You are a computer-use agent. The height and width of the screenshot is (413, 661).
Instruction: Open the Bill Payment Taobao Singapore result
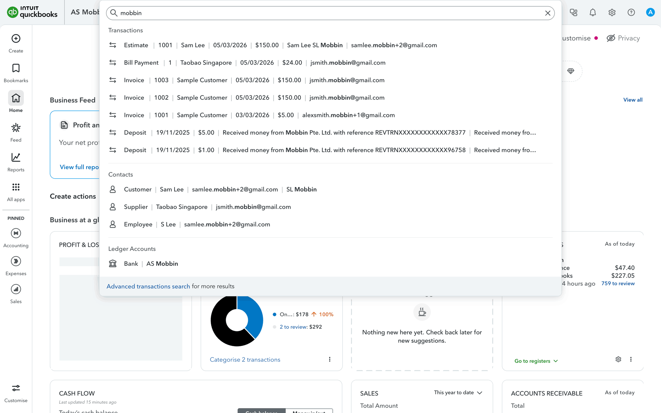coord(330,63)
